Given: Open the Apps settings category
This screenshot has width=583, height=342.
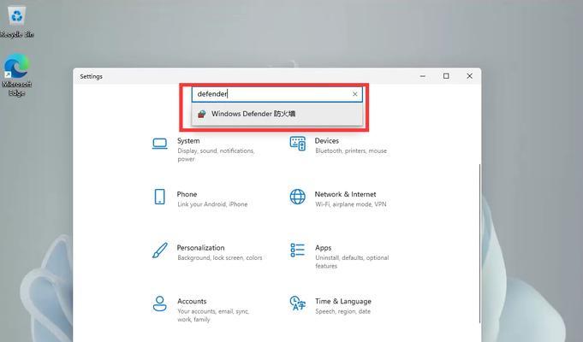Looking at the screenshot, I should click(x=339, y=256).
